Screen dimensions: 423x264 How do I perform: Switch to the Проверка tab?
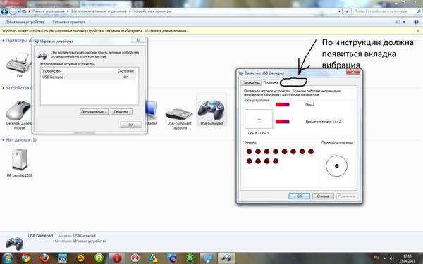[271, 82]
